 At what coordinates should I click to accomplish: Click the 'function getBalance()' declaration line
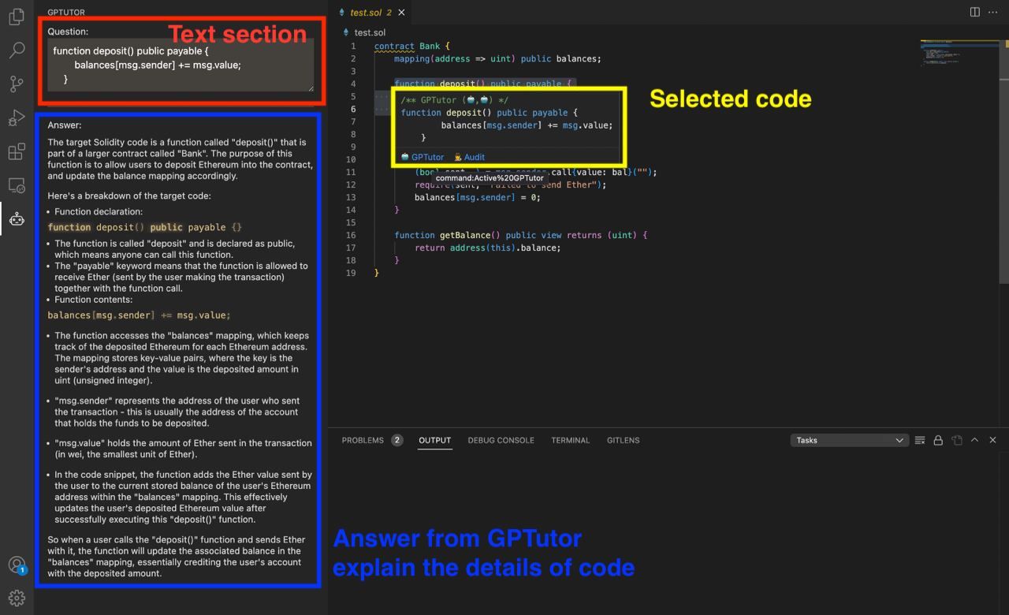coord(520,235)
